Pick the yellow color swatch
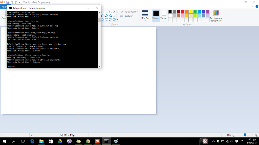 coord(191,12)
